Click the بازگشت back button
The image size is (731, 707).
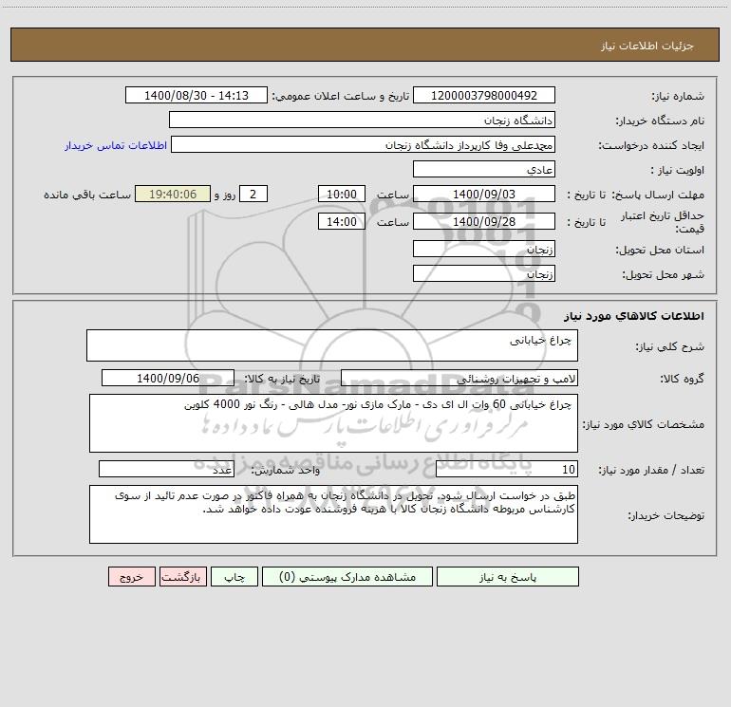pyautogui.click(x=182, y=576)
